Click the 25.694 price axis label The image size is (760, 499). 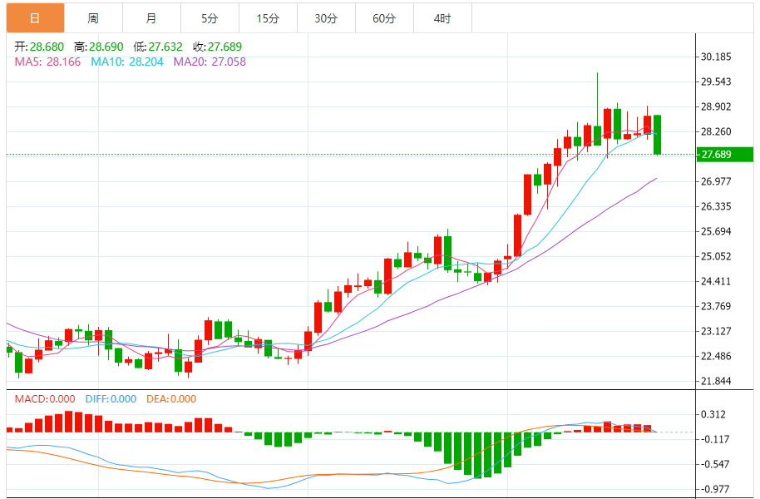coord(716,231)
